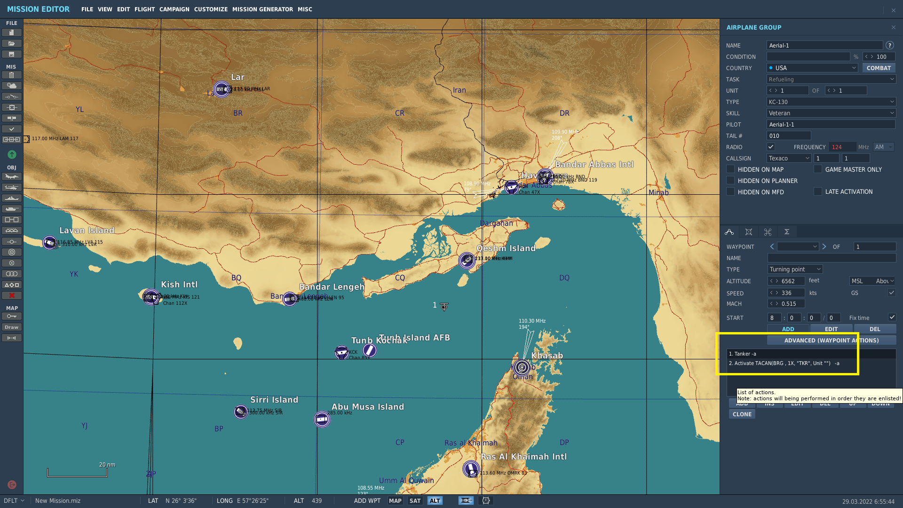This screenshot has height=508, width=903.
Task: Open the templates triple-circle icon
Action: click(x=12, y=274)
